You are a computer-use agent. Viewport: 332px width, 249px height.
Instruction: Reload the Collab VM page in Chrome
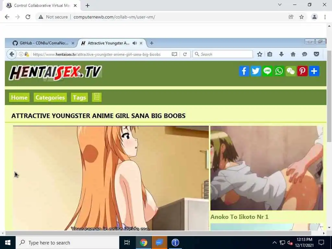[28, 17]
